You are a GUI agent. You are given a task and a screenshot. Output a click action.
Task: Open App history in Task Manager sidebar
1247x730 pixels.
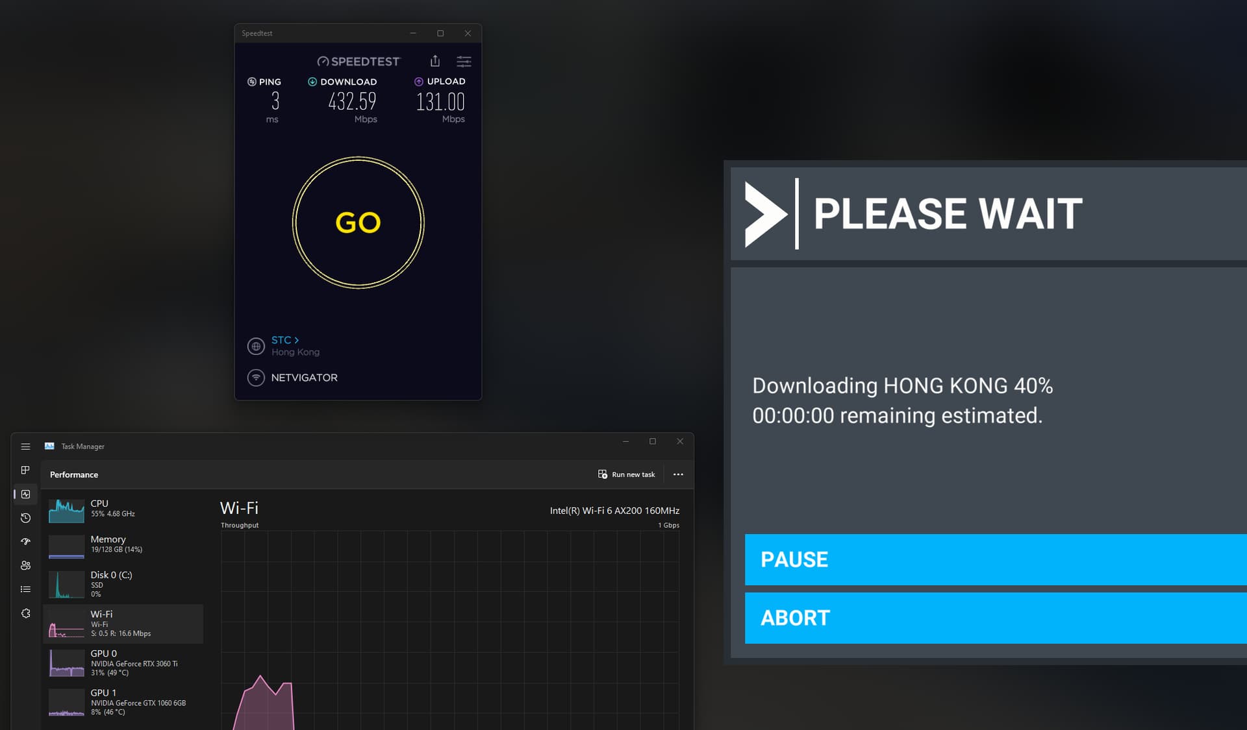coord(25,518)
